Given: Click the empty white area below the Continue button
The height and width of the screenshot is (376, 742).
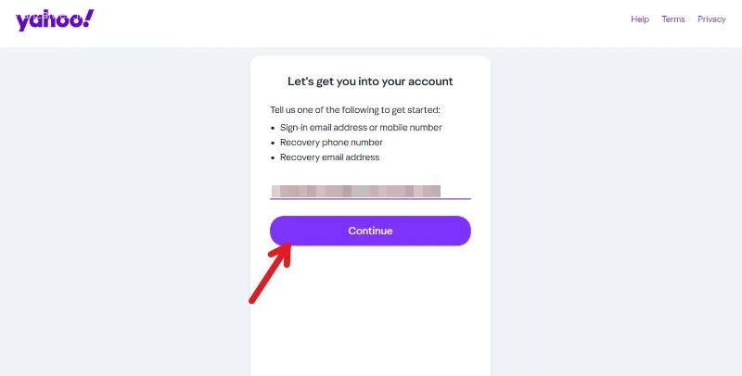Looking at the screenshot, I should [370, 312].
